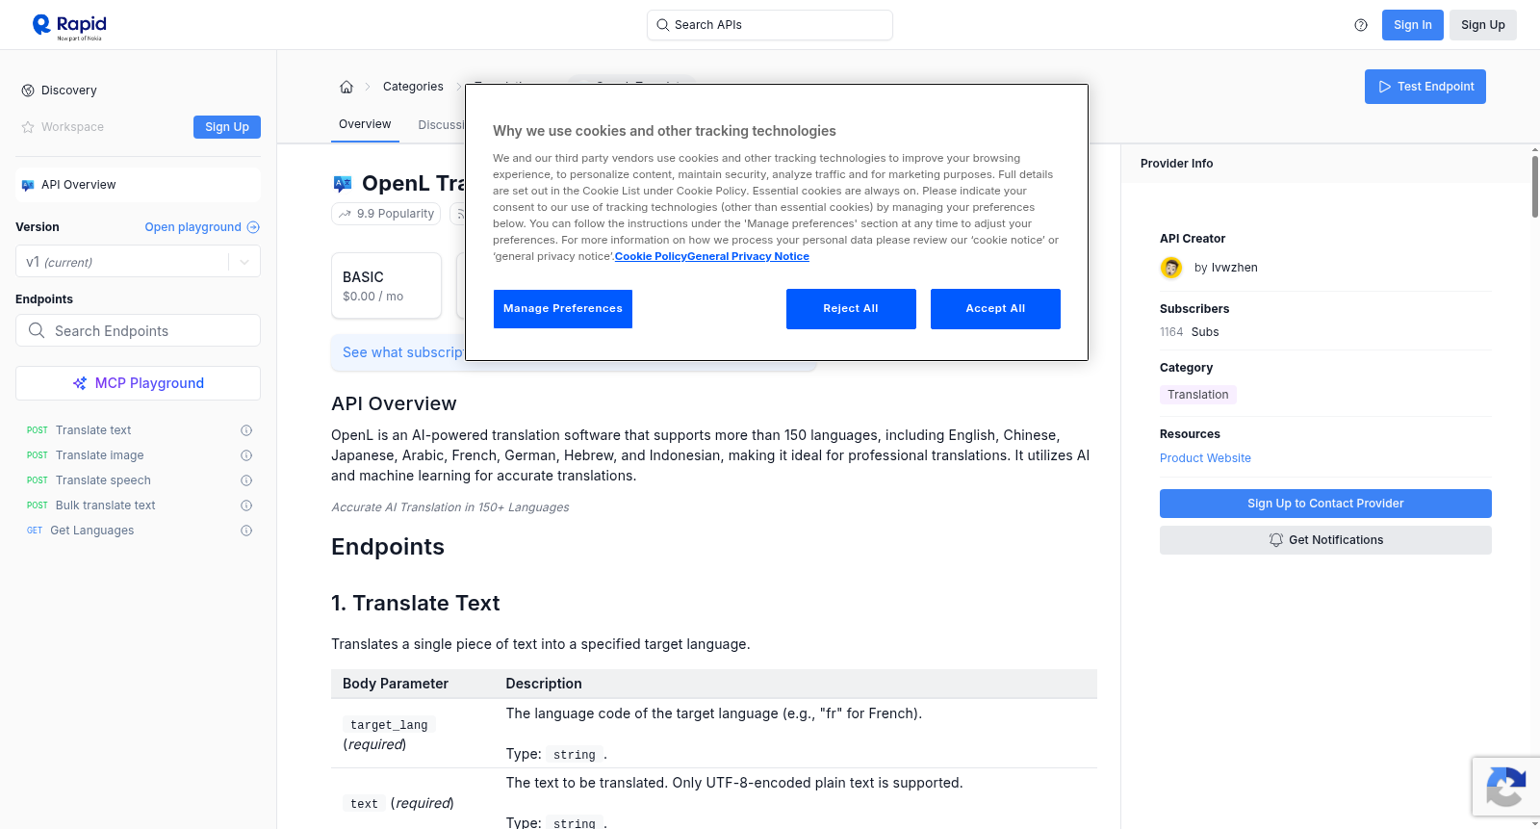Focus the Search Endpoints field

(x=138, y=330)
